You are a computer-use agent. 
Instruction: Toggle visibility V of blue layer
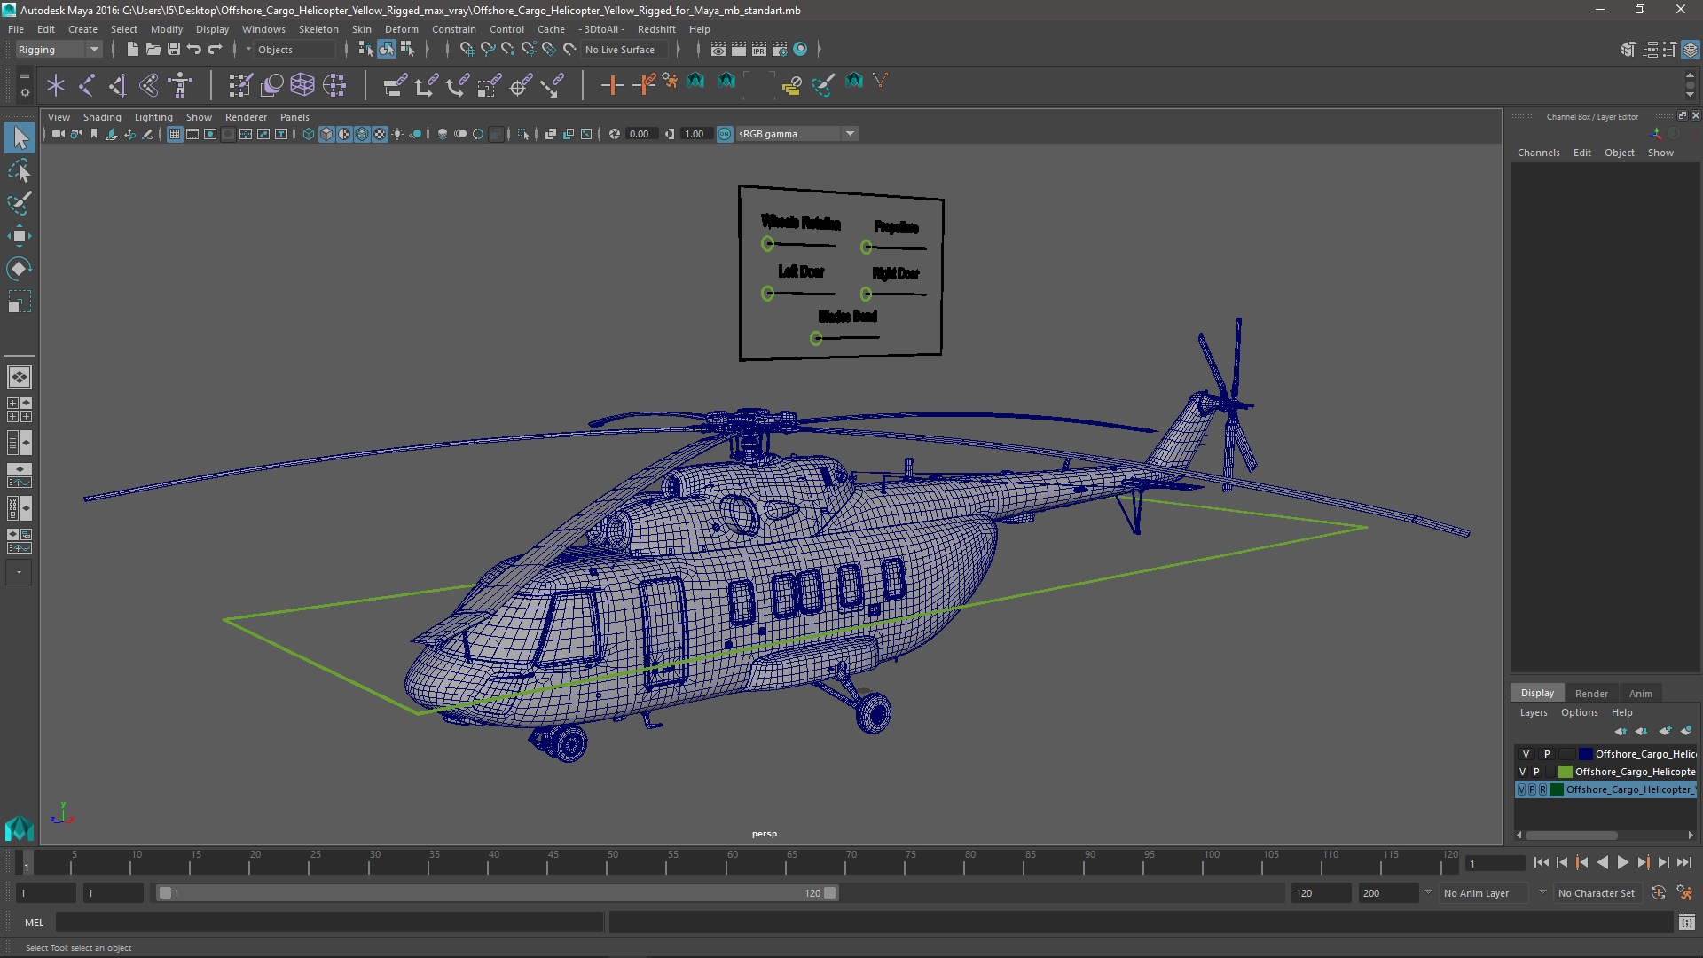pyautogui.click(x=1526, y=754)
